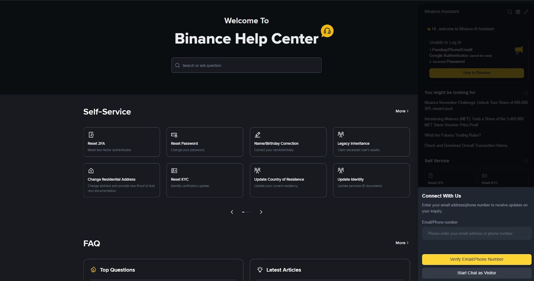Click the Assistant language globe icon
Screen dimensions: 534x281
(518, 12)
